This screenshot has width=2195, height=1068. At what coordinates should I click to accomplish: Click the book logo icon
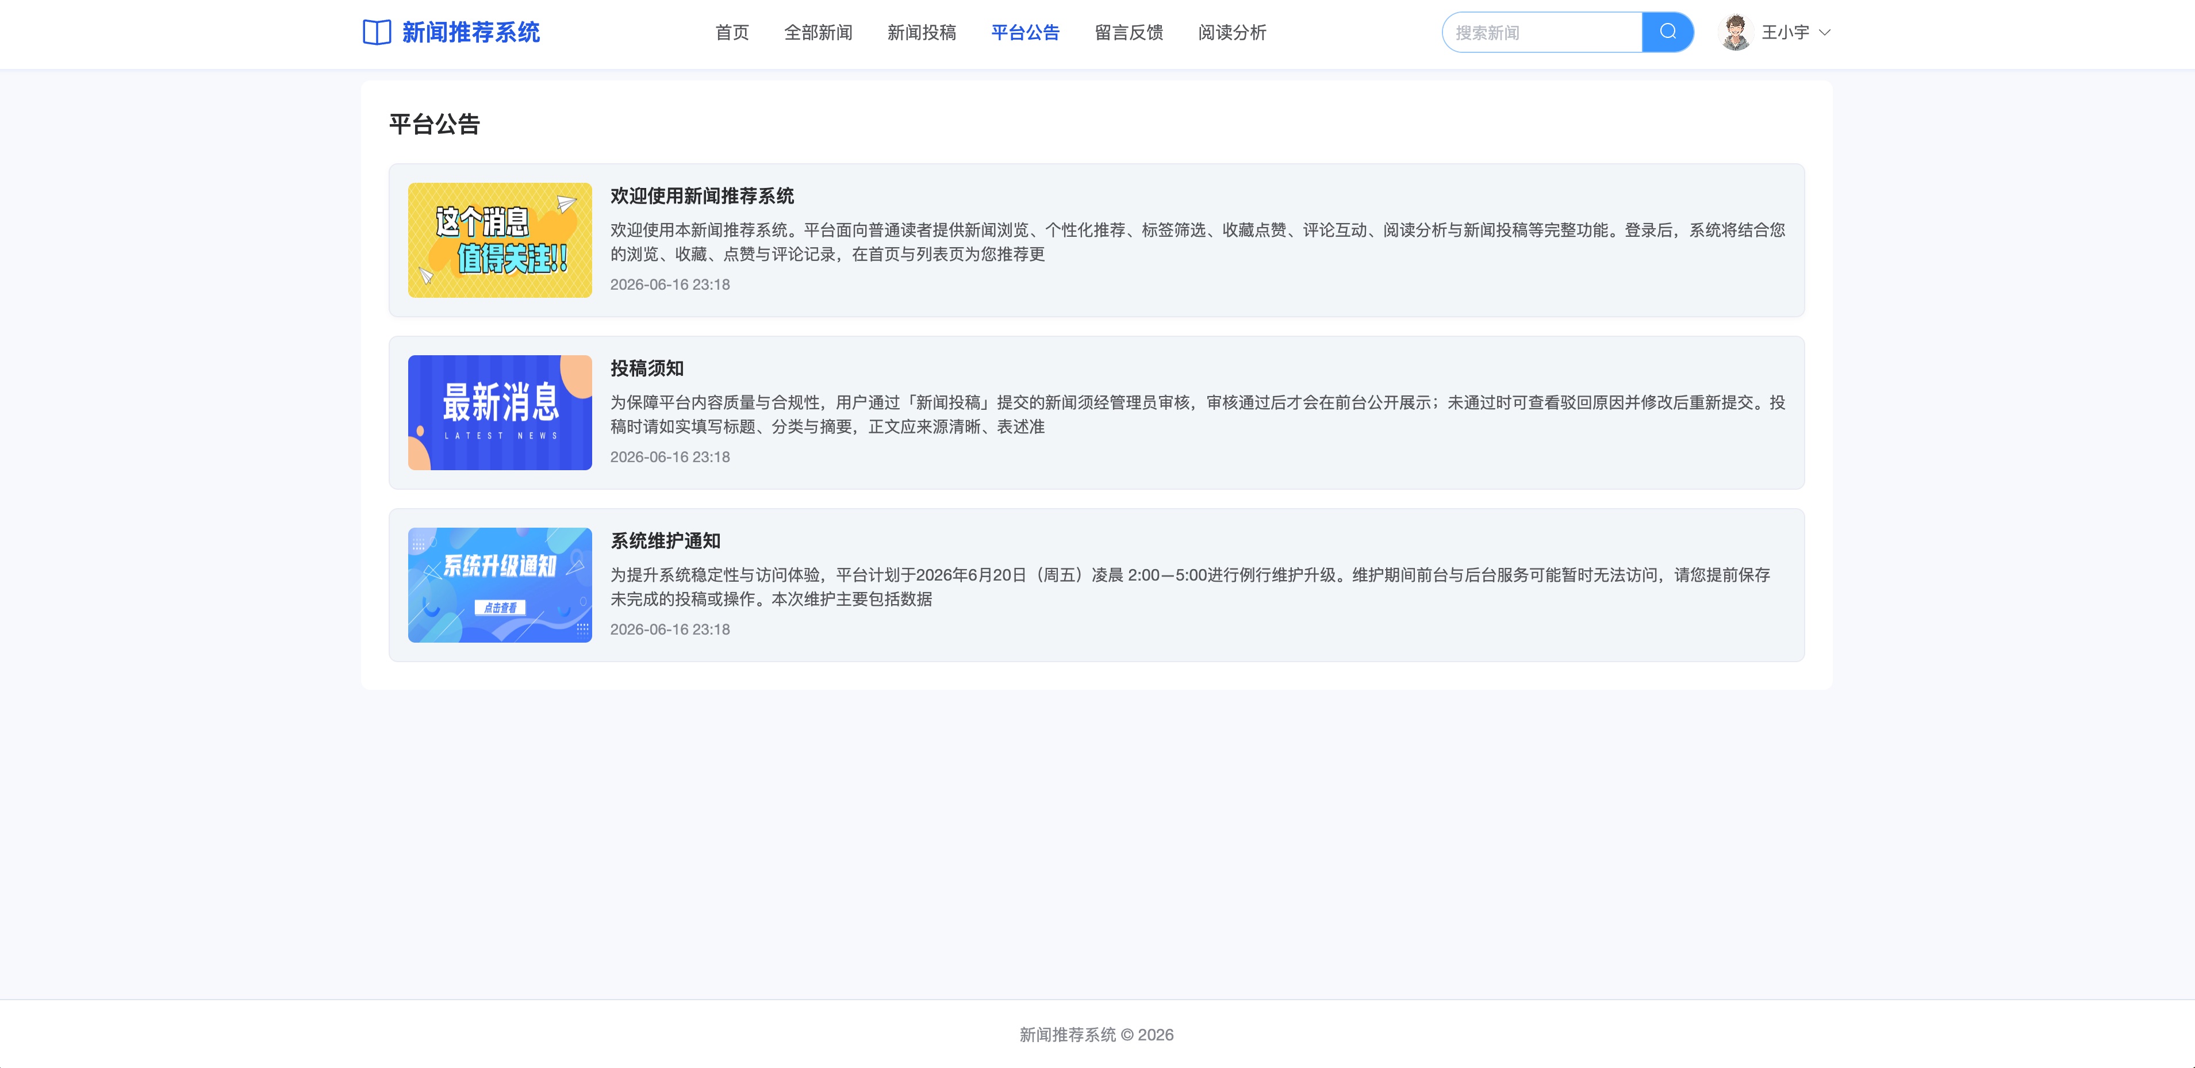(377, 32)
